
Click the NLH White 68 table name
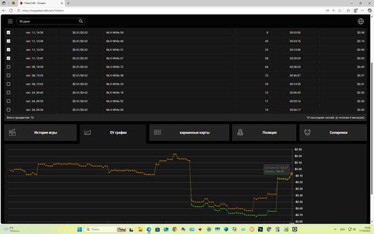coord(115,41)
